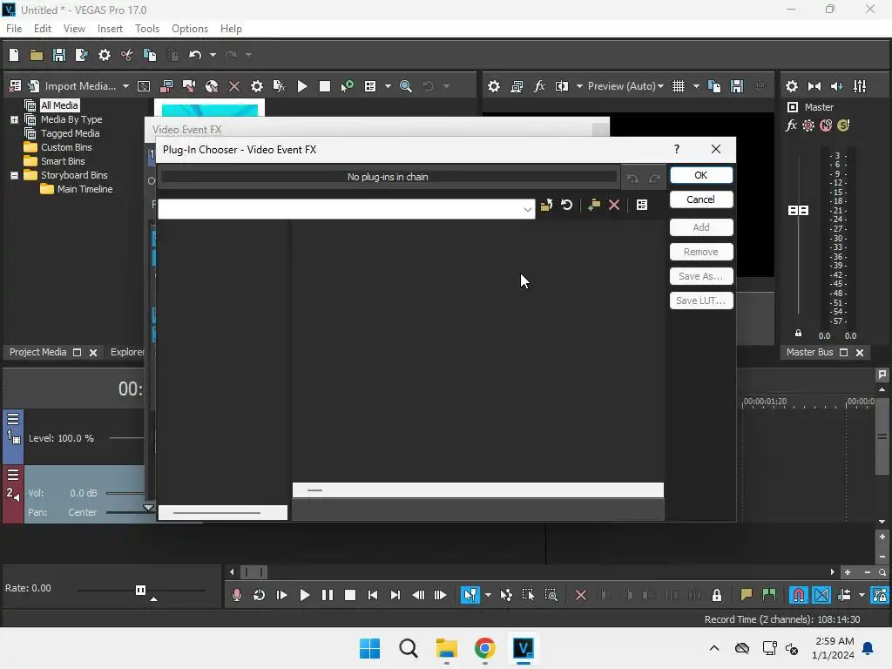Undo the last action with the toolbar arrow
The image size is (892, 669).
[195, 55]
